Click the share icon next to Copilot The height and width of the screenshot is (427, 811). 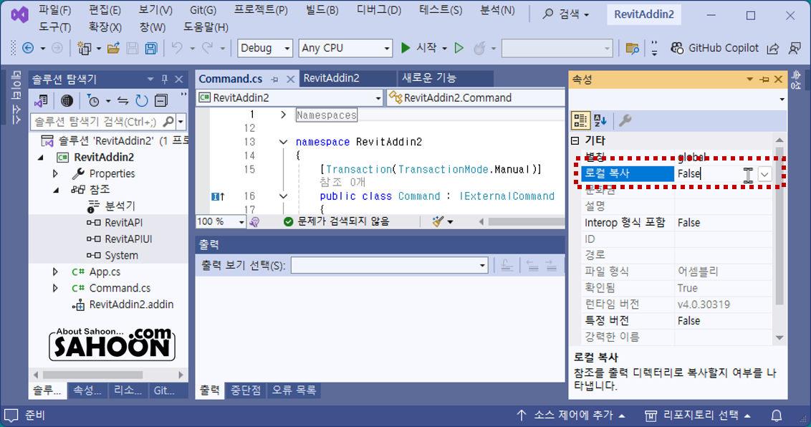773,48
